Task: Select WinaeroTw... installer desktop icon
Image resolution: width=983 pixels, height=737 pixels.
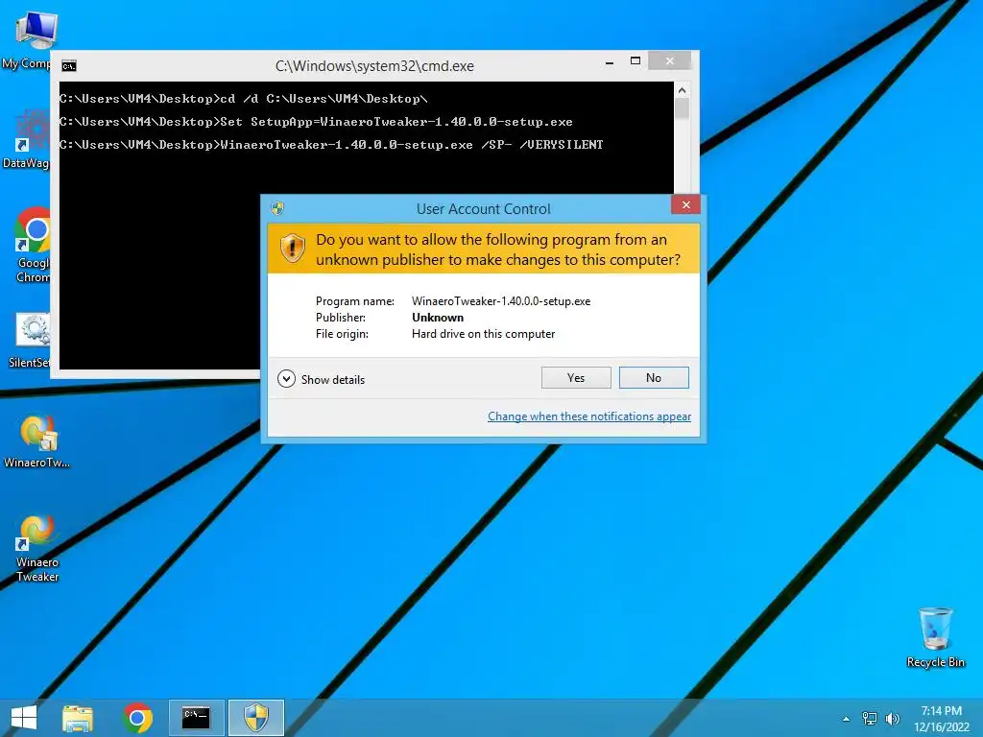Action: (37, 440)
